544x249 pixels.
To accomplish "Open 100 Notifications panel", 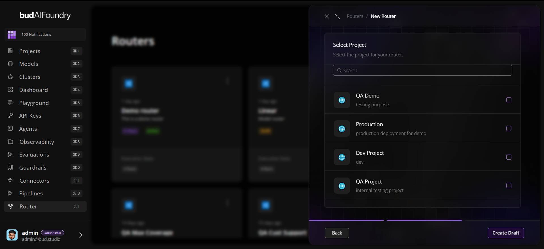I will (x=45, y=35).
